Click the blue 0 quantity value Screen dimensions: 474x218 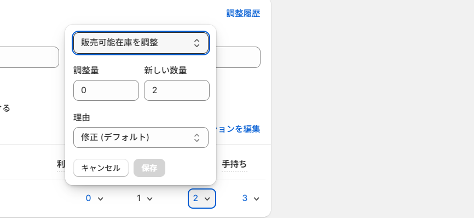coord(88,198)
